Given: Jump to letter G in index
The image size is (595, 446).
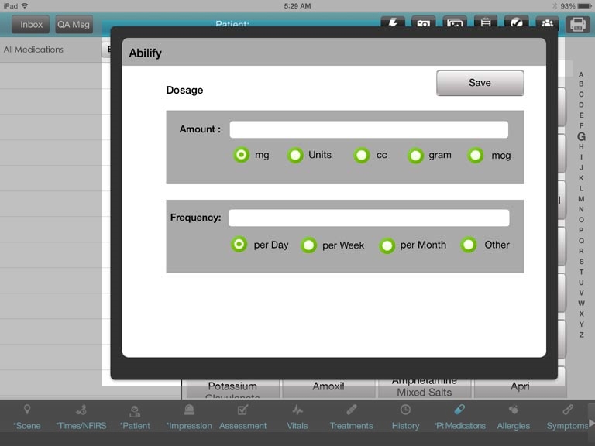Looking at the screenshot, I should 581,136.
